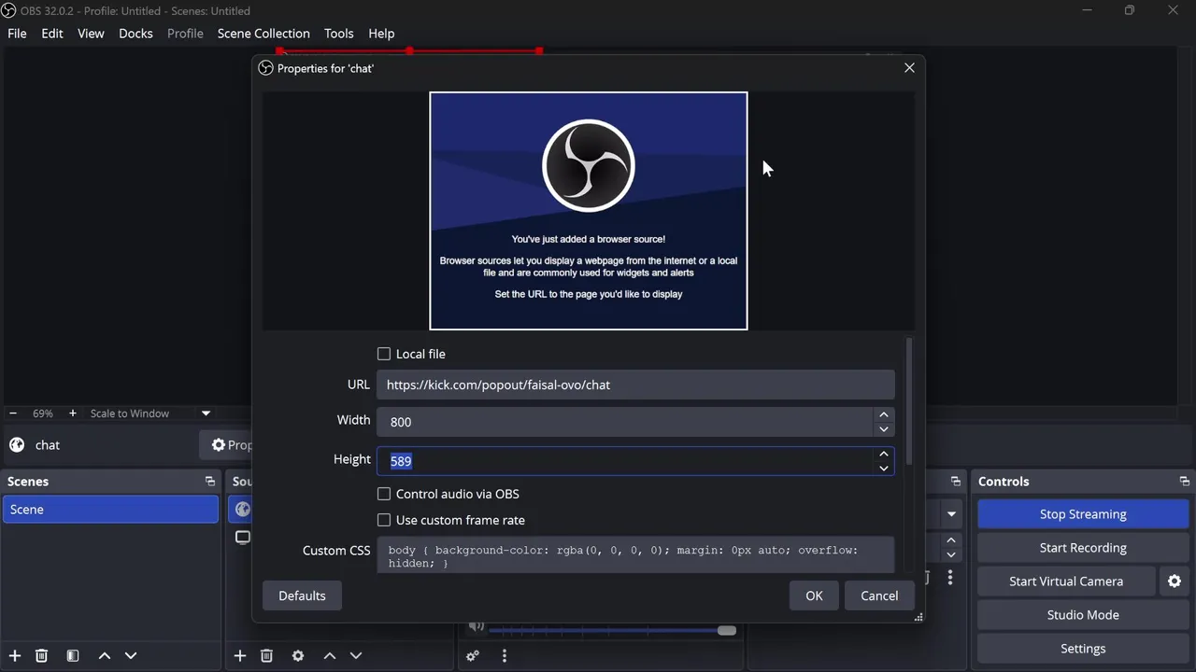Decrease transition duration with down arrow
The width and height of the screenshot is (1196, 672).
(x=951, y=553)
